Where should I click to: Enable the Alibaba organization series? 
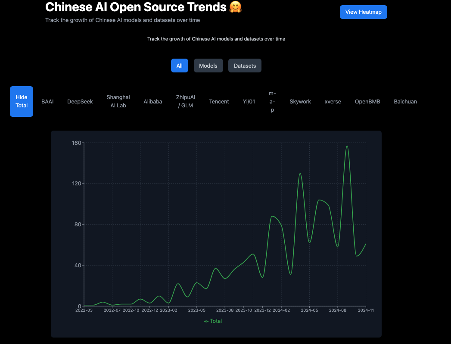[x=153, y=102]
